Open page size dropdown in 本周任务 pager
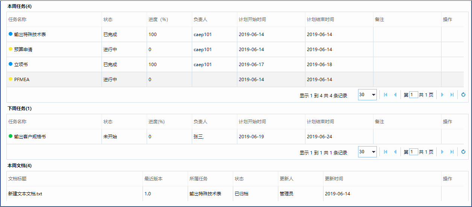The height and width of the screenshot is (207, 472). point(367,95)
